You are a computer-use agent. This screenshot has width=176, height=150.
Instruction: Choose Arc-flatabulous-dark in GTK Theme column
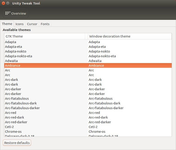click(x=21, y=103)
